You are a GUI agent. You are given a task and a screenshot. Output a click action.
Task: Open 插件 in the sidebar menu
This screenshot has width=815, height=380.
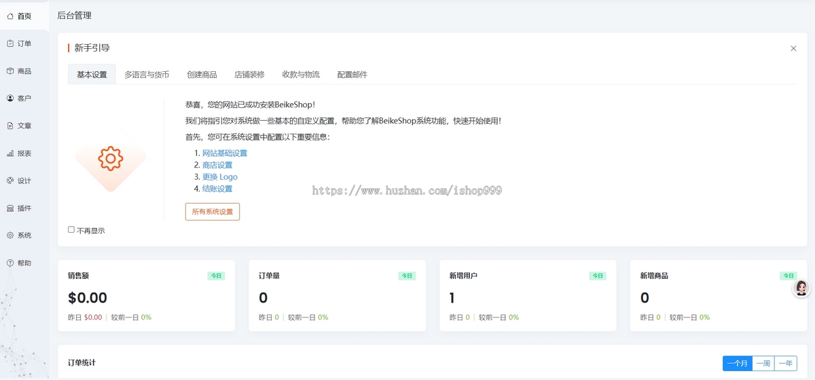point(24,208)
